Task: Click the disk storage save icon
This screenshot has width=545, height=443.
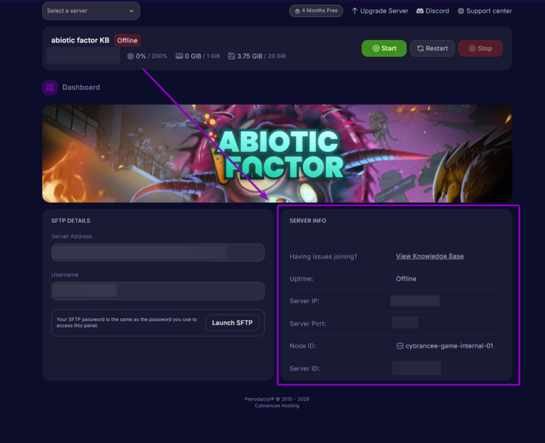Action: 232,56
